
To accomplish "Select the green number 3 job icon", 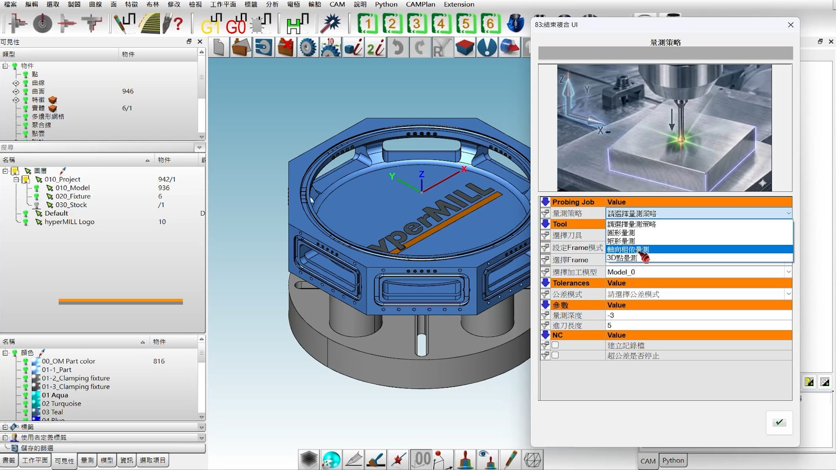I will [417, 23].
